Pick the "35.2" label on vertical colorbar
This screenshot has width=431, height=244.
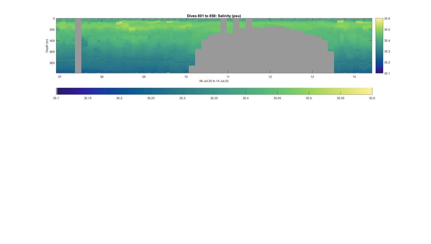point(387,62)
